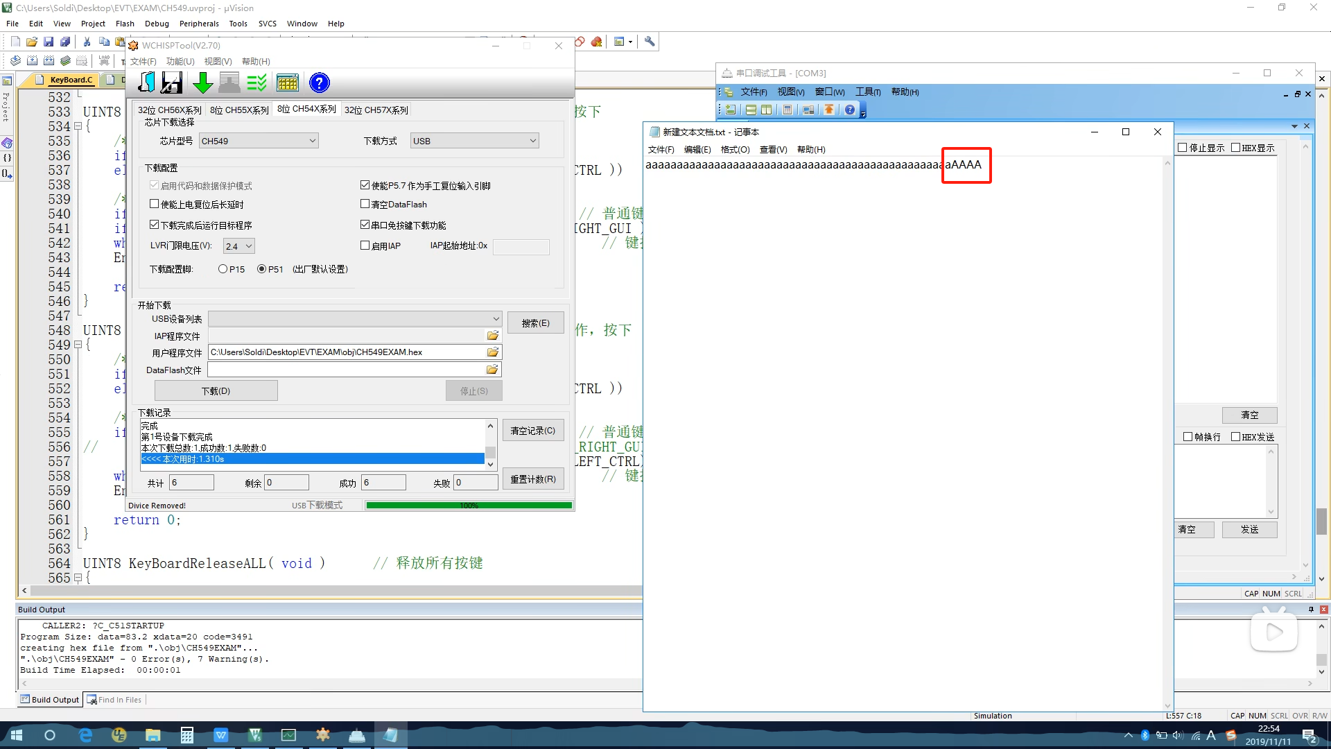Click the green checklist verify icon
1331x749 pixels.
(256, 83)
